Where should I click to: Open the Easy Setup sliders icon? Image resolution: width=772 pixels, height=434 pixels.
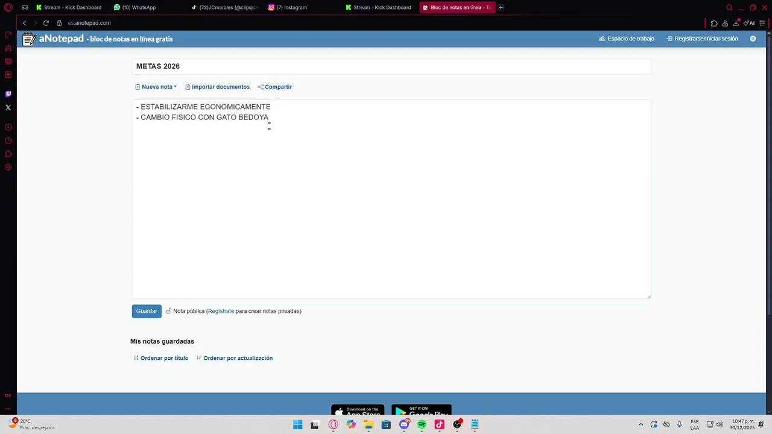point(762,23)
